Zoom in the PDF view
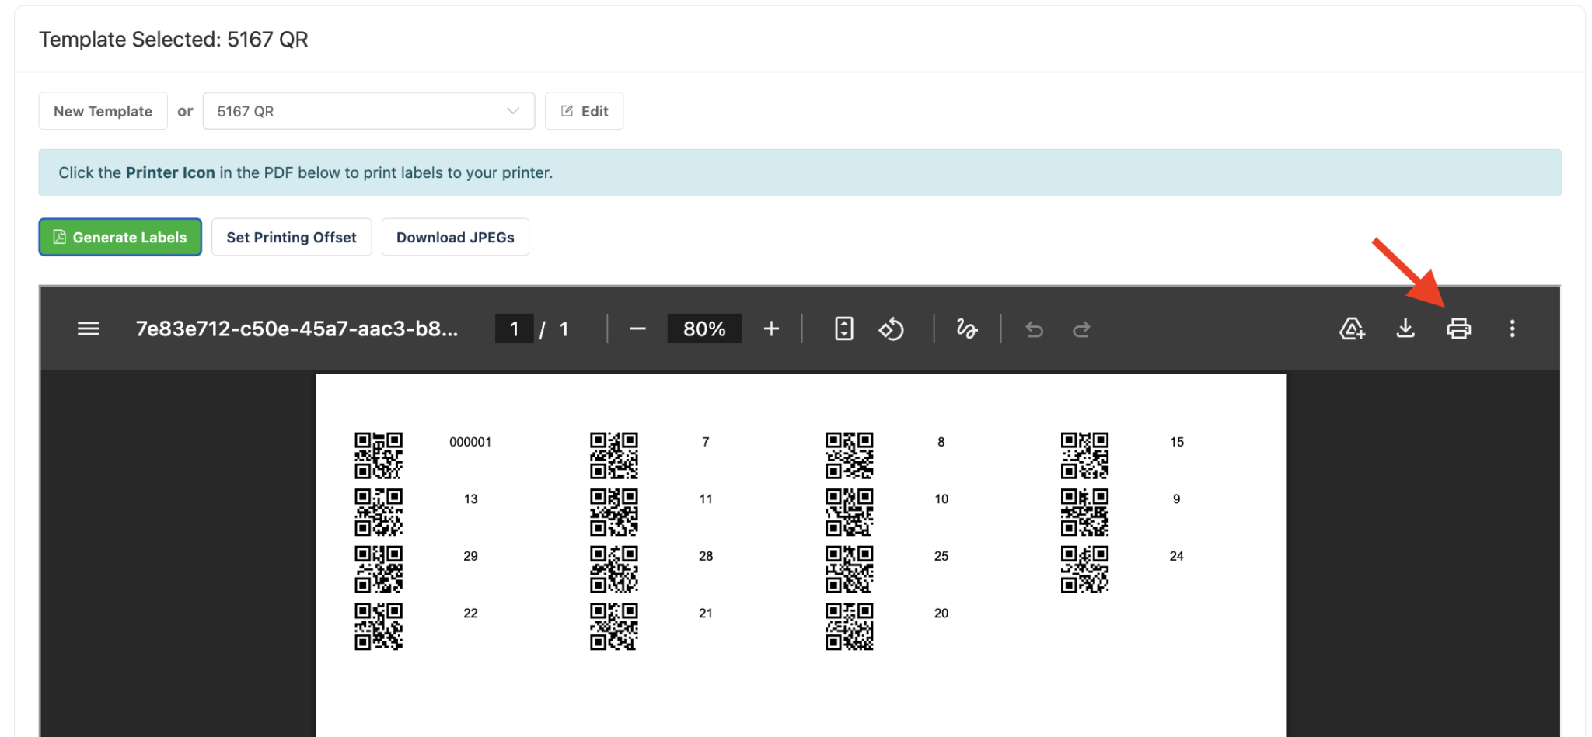1592x737 pixels. point(771,329)
